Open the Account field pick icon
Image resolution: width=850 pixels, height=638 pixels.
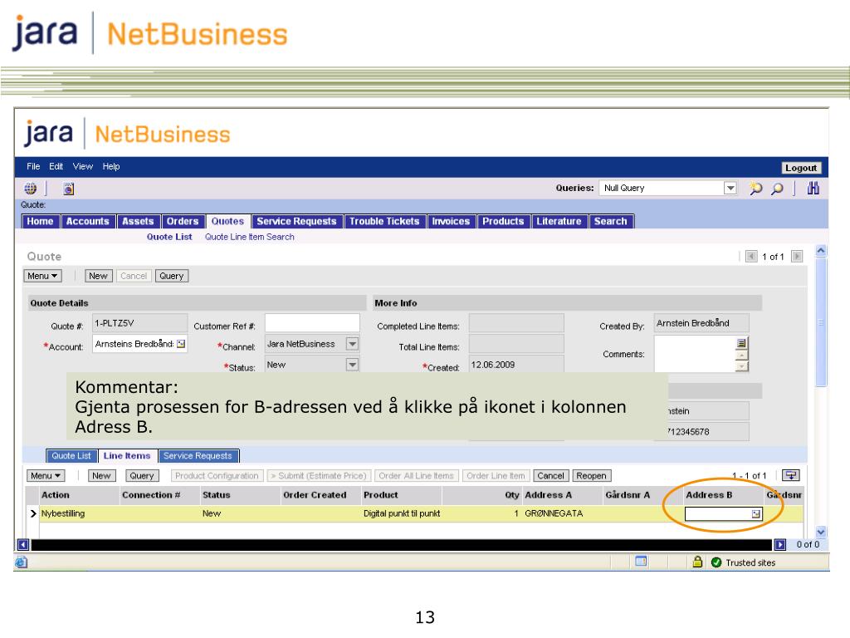(181, 344)
